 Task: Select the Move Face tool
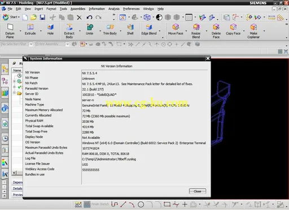(176, 29)
